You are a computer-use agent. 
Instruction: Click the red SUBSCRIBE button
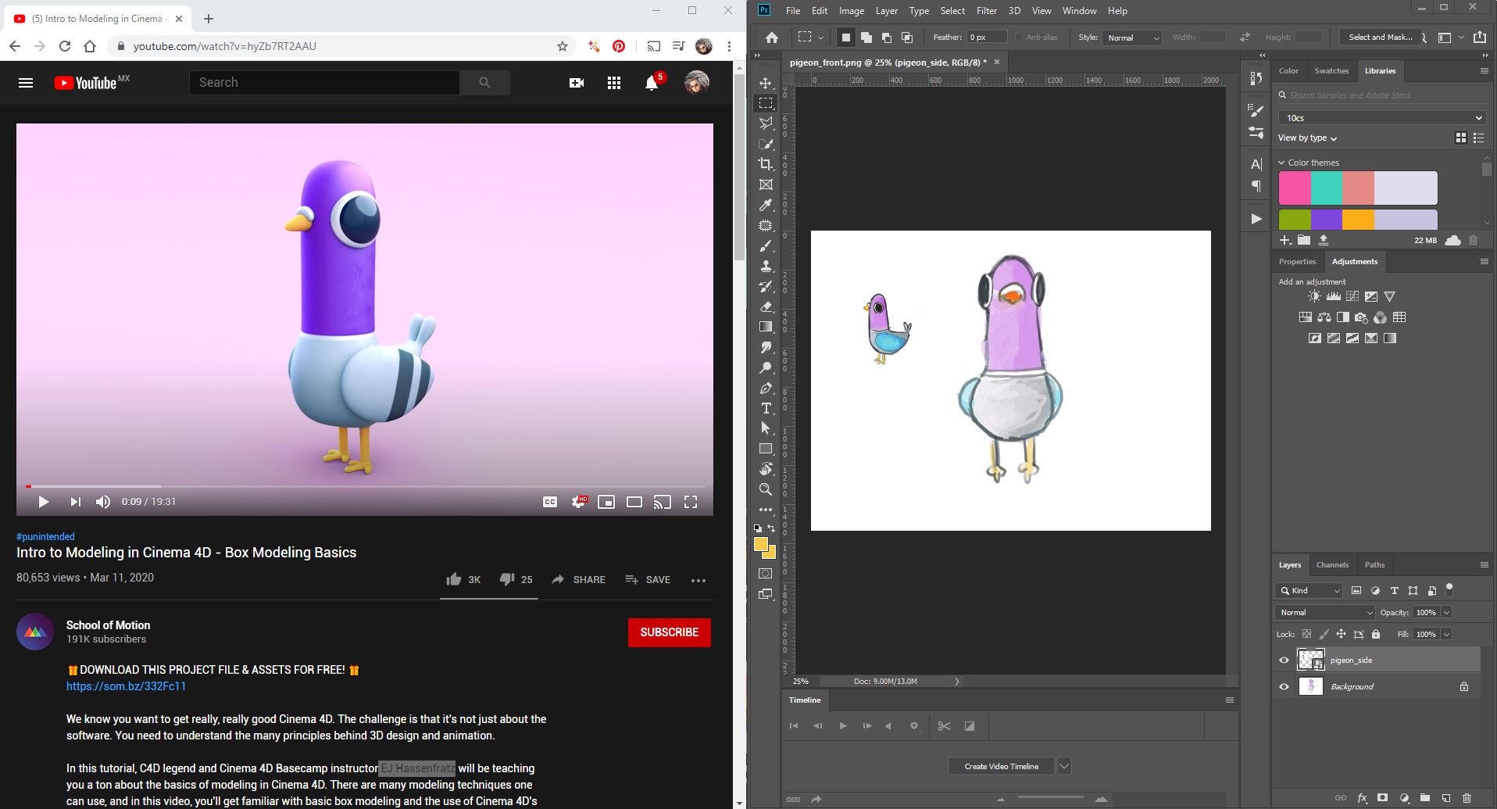[670, 632]
